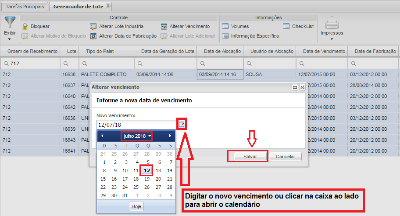Click the Bloquear label

pos(40,26)
